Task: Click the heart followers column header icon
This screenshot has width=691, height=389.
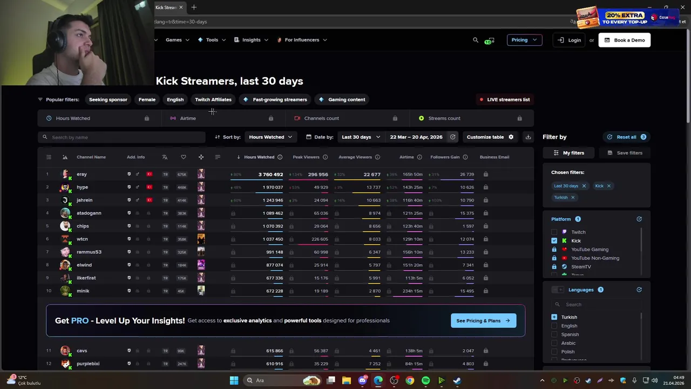Action: [184, 157]
